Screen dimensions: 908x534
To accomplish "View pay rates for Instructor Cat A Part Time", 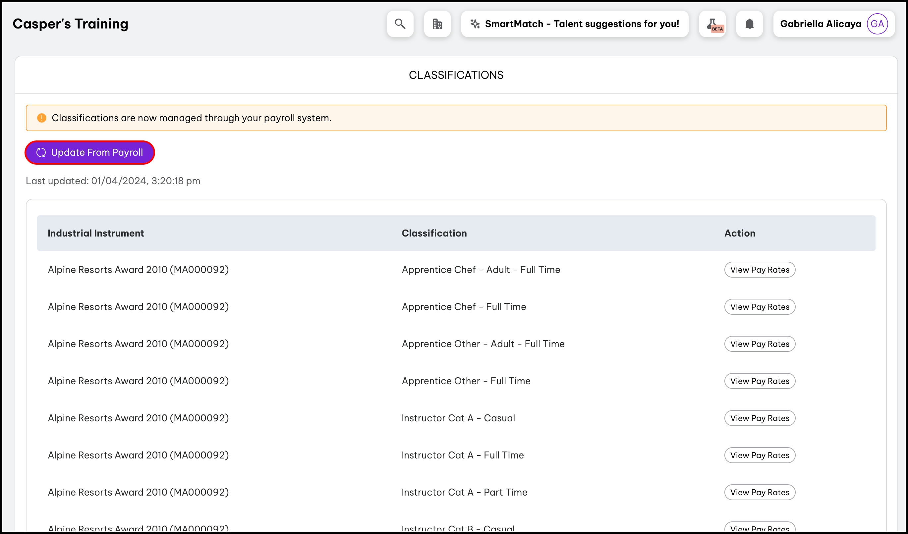I will tap(760, 492).
